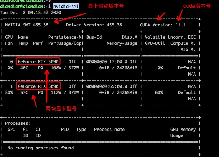Click the 'Compute M.' column header
219x157 pixels.
click(183, 43)
